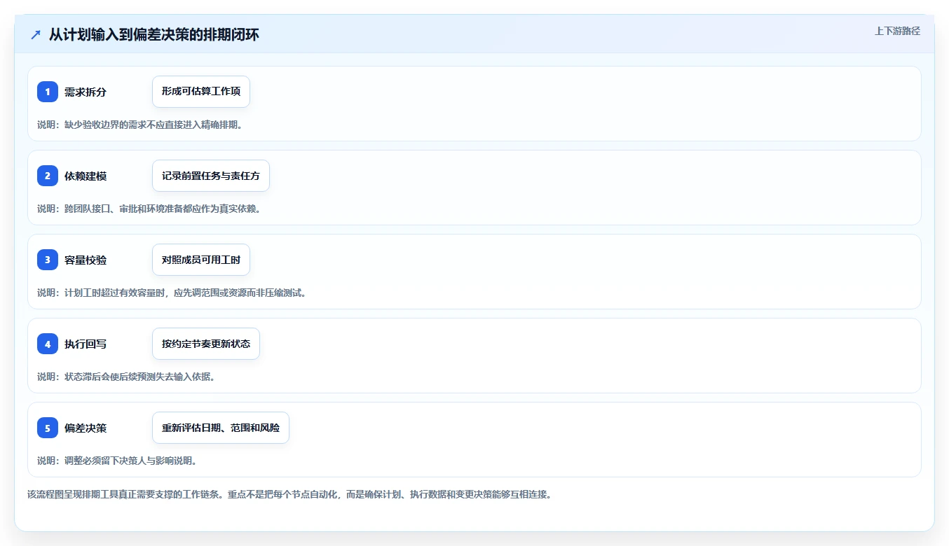
Task: Click the note 状态滞后会使后续预测失去输入依据
Action: pyautogui.click(x=126, y=377)
